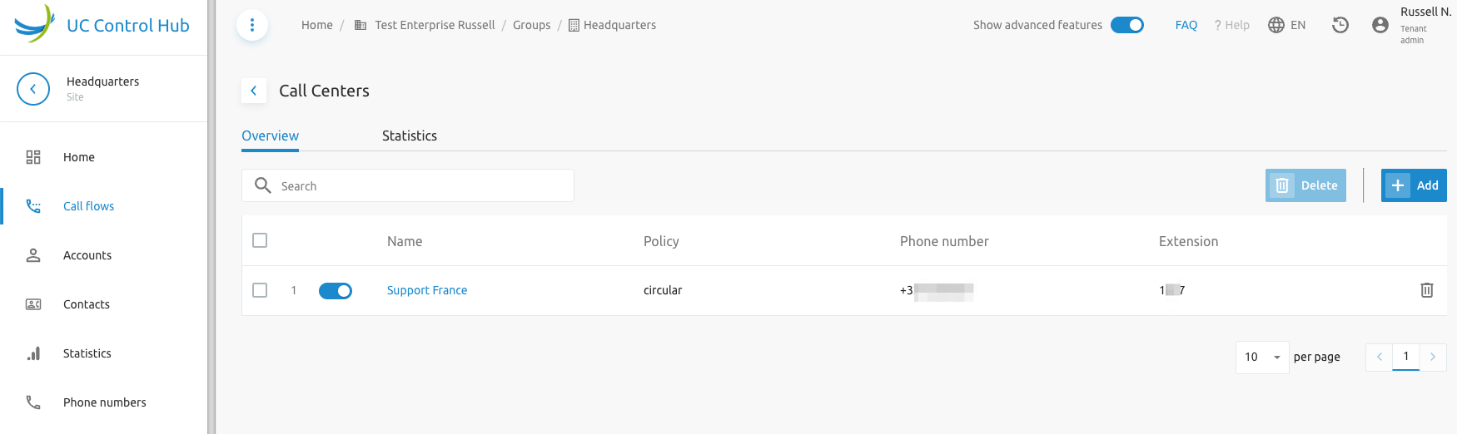The width and height of the screenshot is (1457, 434).
Task: Click into the Search field
Action: pyautogui.click(x=408, y=185)
